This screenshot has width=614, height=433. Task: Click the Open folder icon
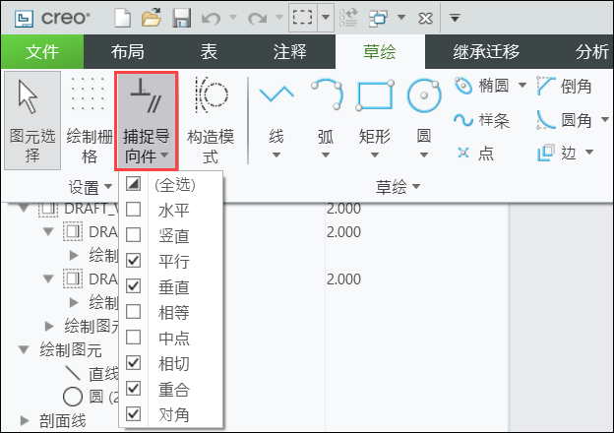[151, 17]
